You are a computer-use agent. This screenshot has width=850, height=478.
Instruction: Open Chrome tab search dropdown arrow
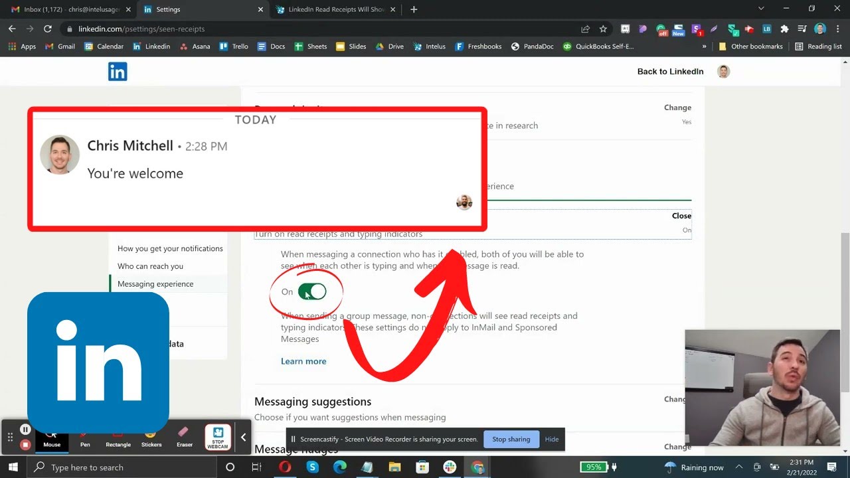coord(761,9)
